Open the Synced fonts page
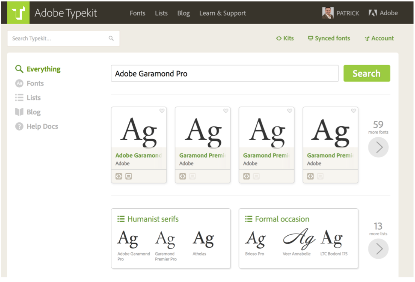This screenshot has height=282, width=415. click(x=328, y=38)
